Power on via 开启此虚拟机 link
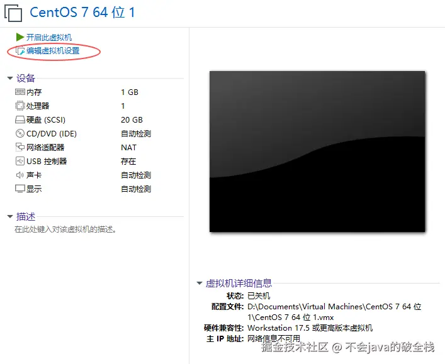 [49, 37]
